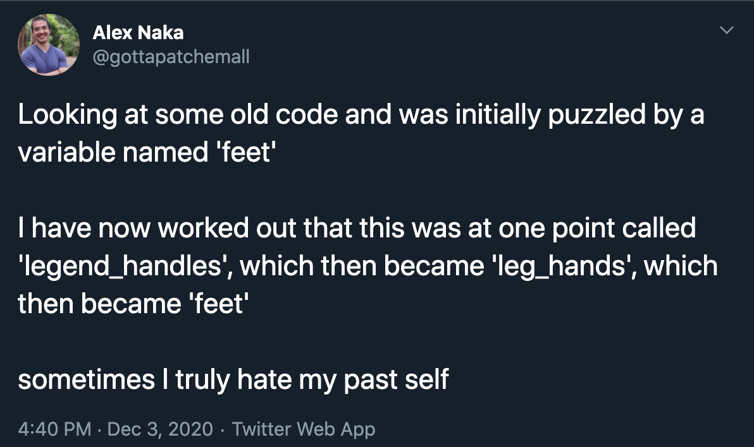Click the phrase 'at one point called'
This screenshot has height=447, width=754.
click(x=582, y=227)
